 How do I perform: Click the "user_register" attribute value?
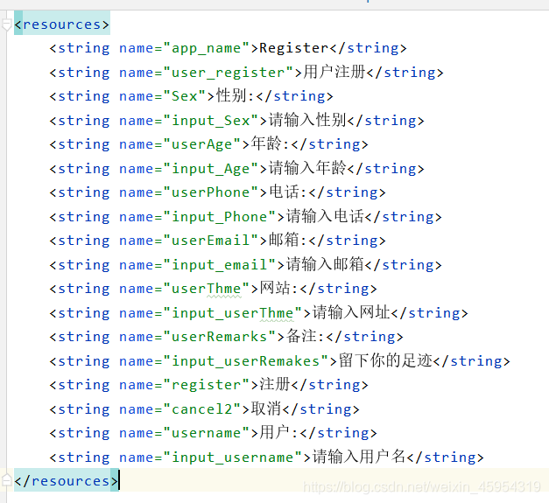pyautogui.click(x=228, y=73)
